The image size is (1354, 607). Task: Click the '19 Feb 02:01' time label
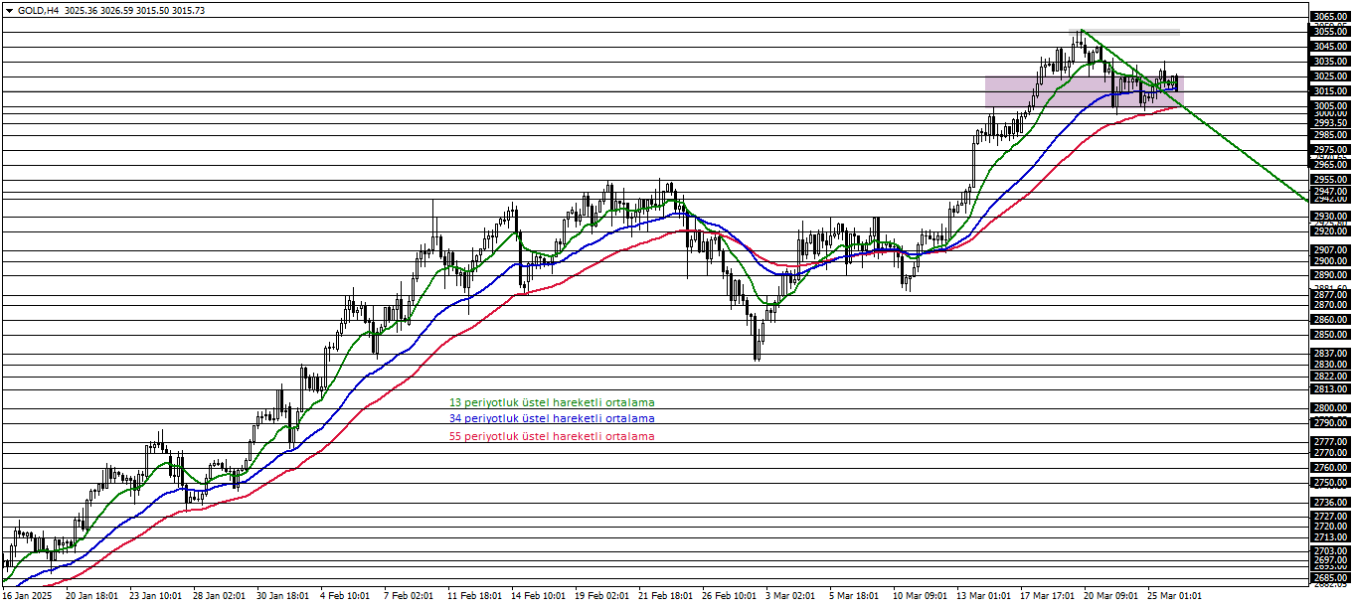pos(601,597)
